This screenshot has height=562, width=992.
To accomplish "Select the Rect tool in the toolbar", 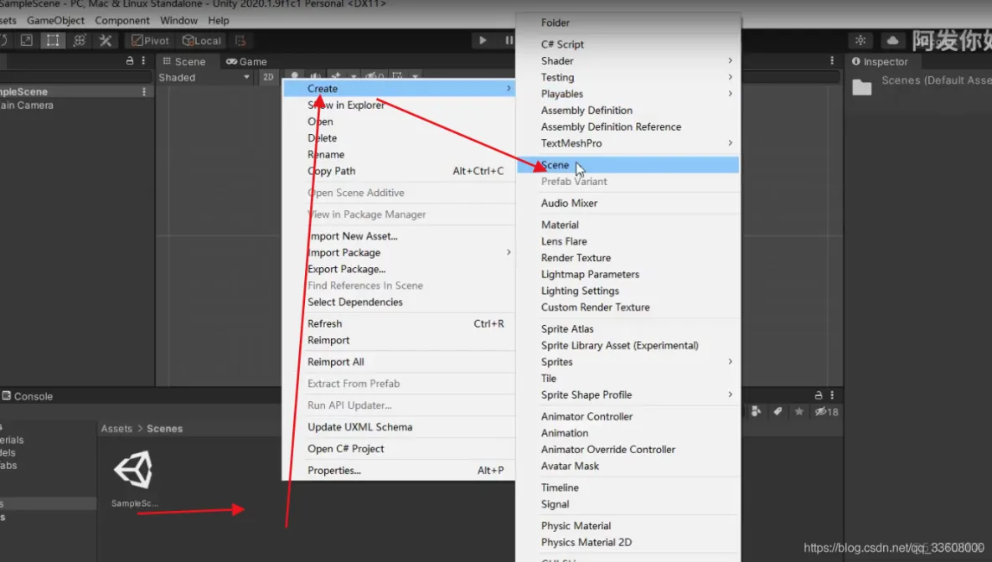I will [x=53, y=40].
